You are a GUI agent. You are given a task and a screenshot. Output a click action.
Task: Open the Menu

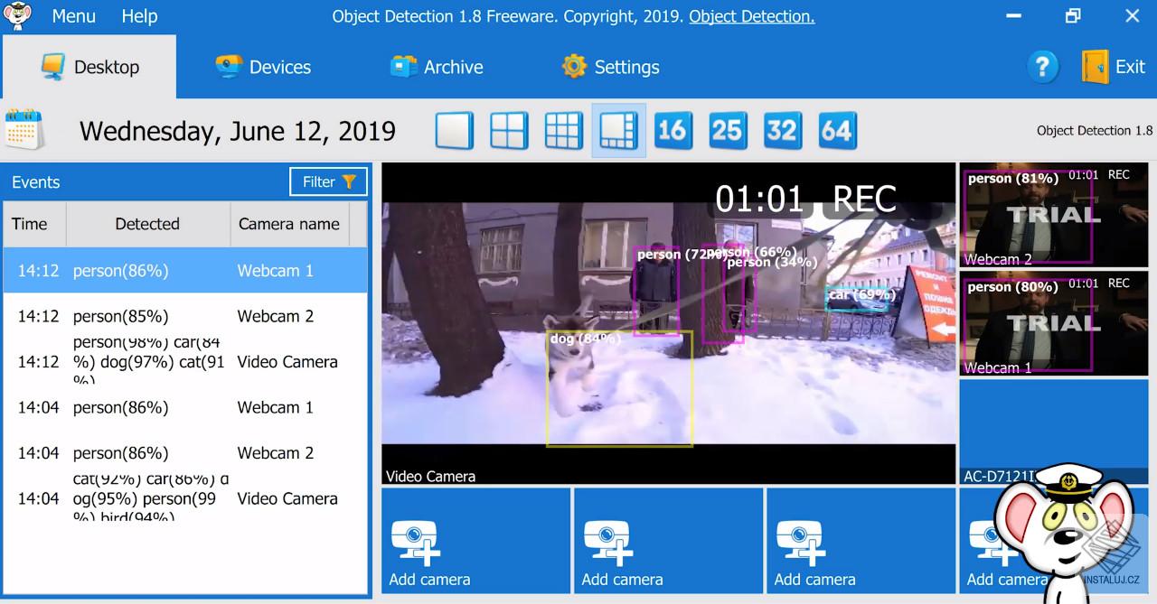[73, 15]
